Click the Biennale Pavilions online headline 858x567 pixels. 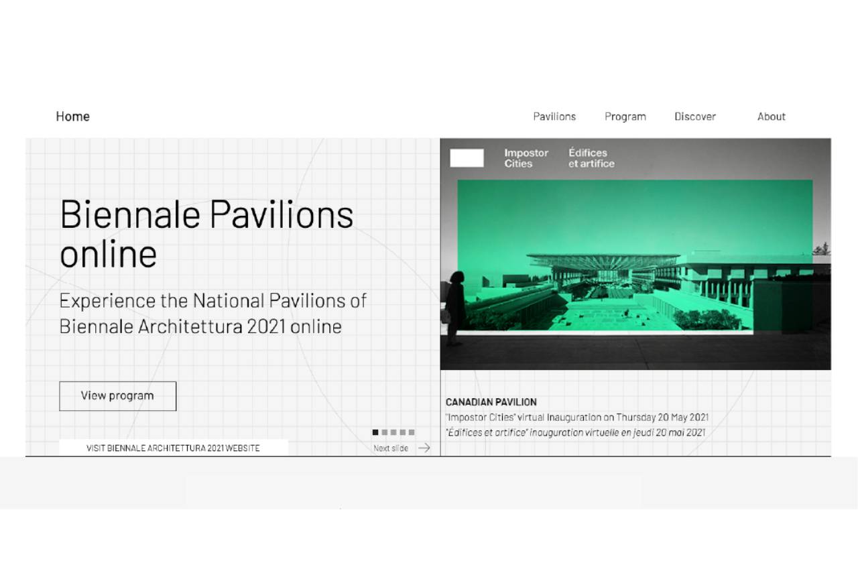pos(206,233)
